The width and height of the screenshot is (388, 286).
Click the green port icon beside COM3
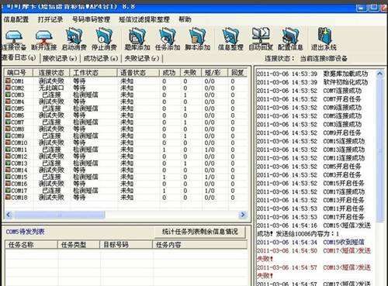coord(8,95)
